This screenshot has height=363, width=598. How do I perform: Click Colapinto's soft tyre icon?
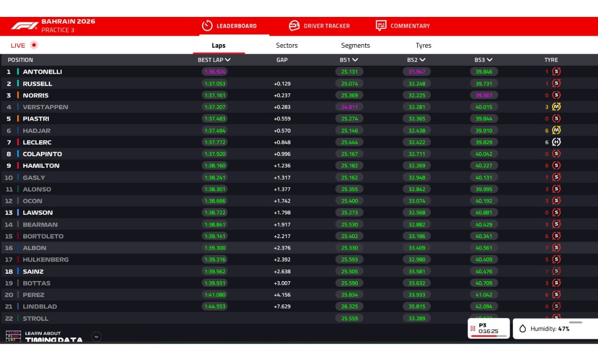click(557, 154)
